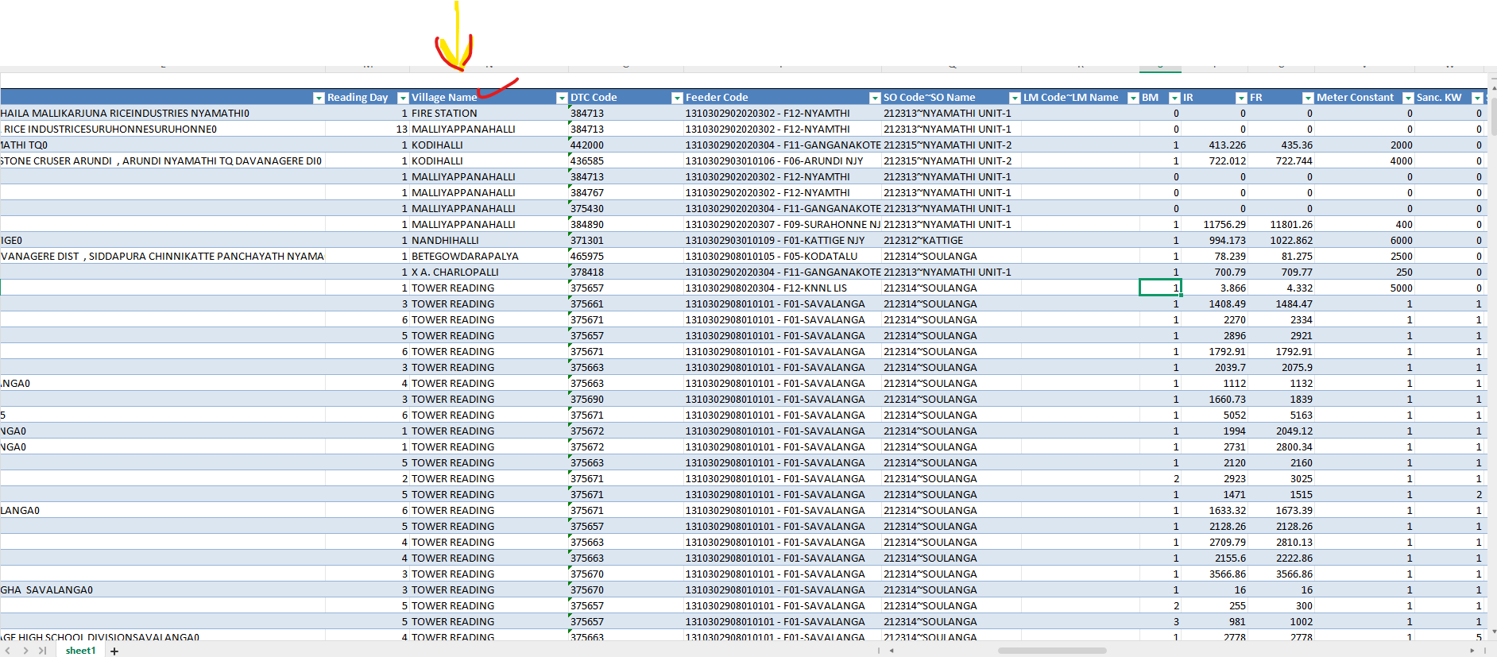Click the previous sheet navigation arrow

point(8,651)
